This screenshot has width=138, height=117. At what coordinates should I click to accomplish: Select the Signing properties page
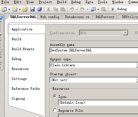[x=26, y=98]
